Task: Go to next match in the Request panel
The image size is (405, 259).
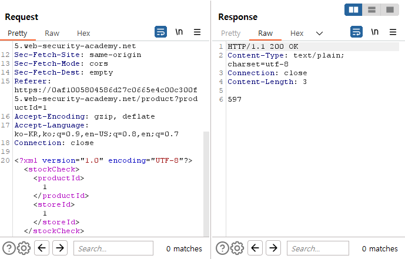Action: point(60,248)
